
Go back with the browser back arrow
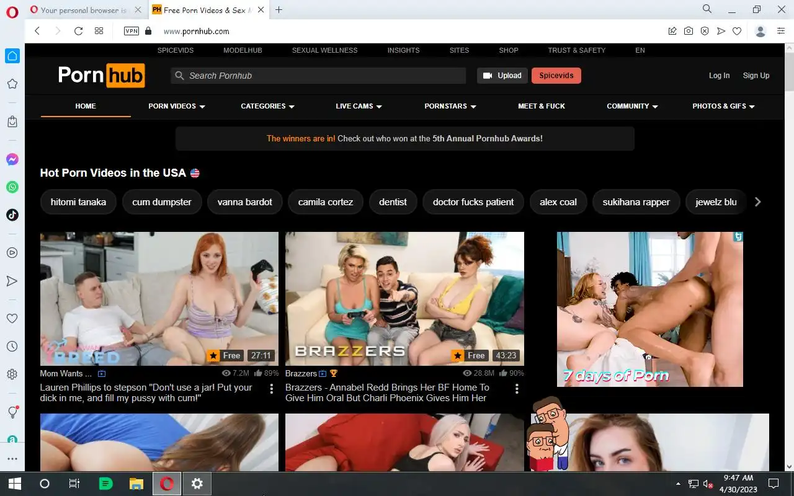click(37, 31)
